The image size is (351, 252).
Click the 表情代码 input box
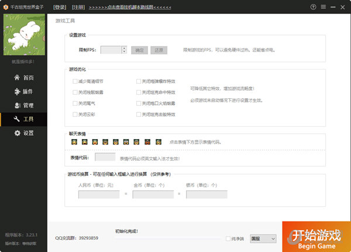coord(105,157)
